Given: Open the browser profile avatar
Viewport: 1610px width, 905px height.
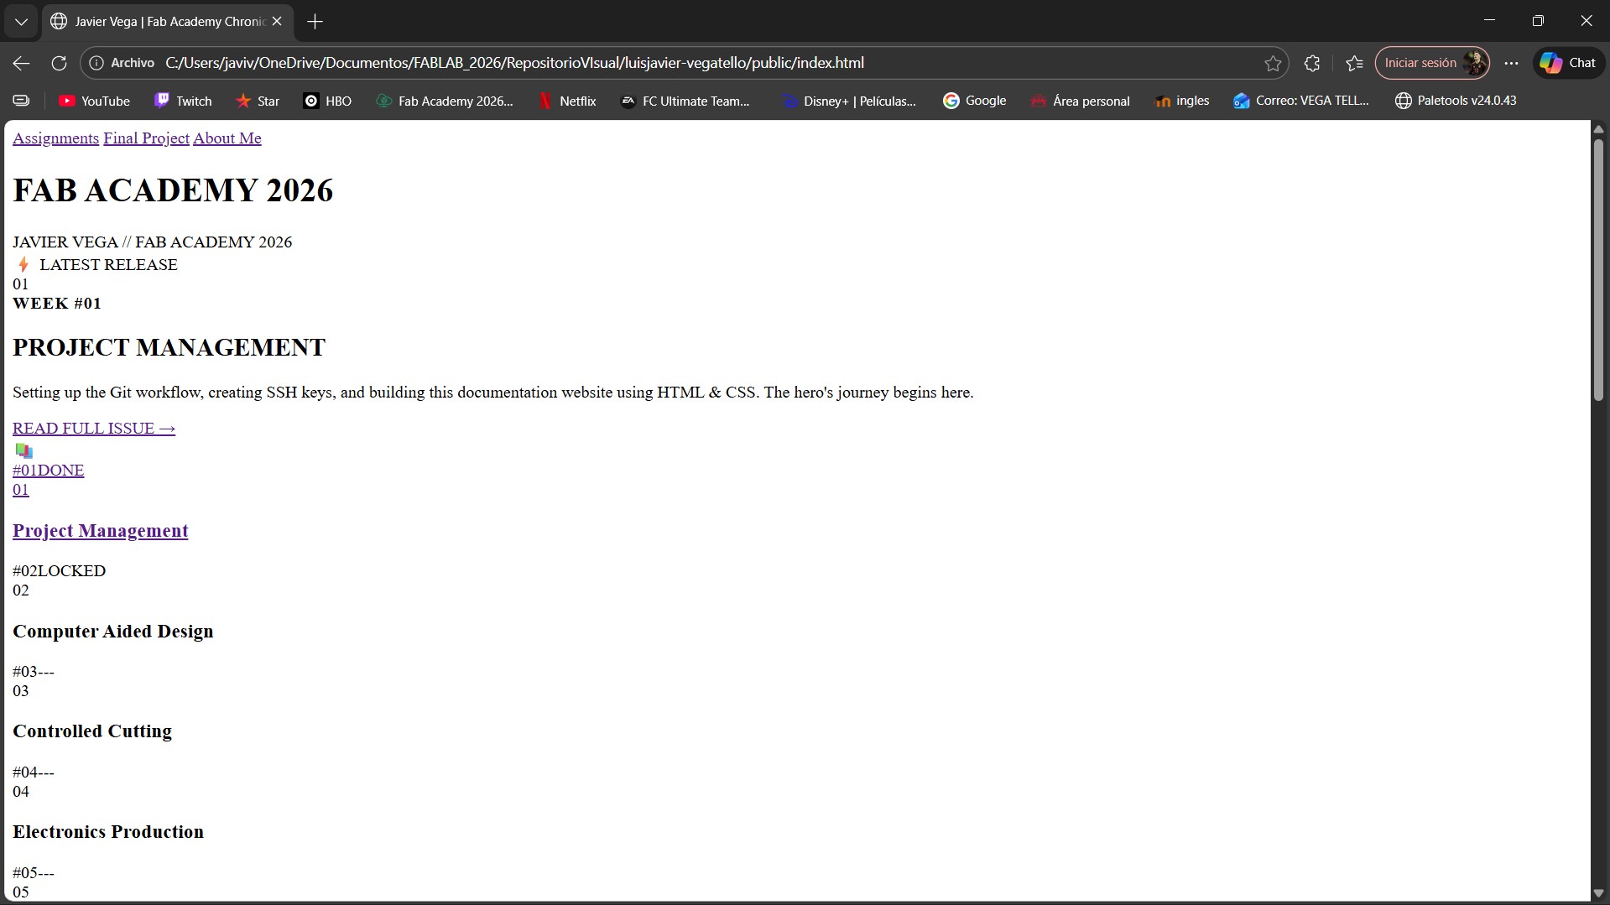Looking at the screenshot, I should click(x=1476, y=62).
